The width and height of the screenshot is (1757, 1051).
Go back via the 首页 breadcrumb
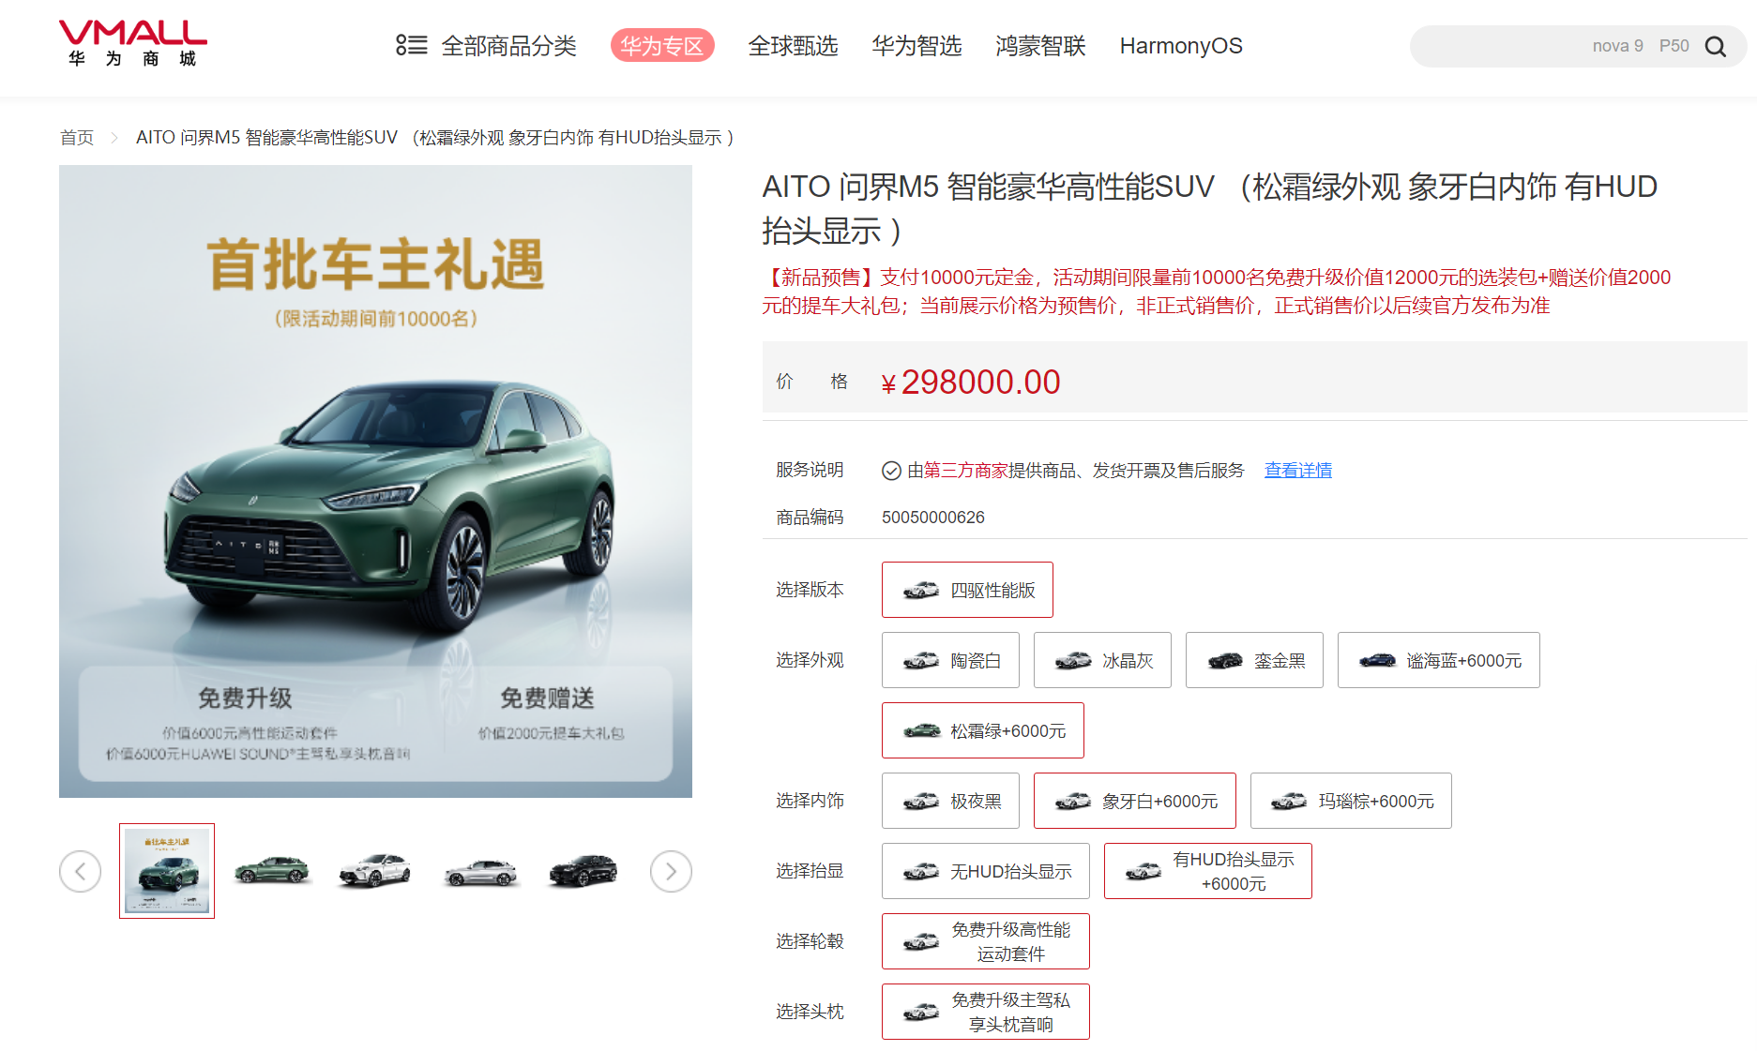[76, 137]
